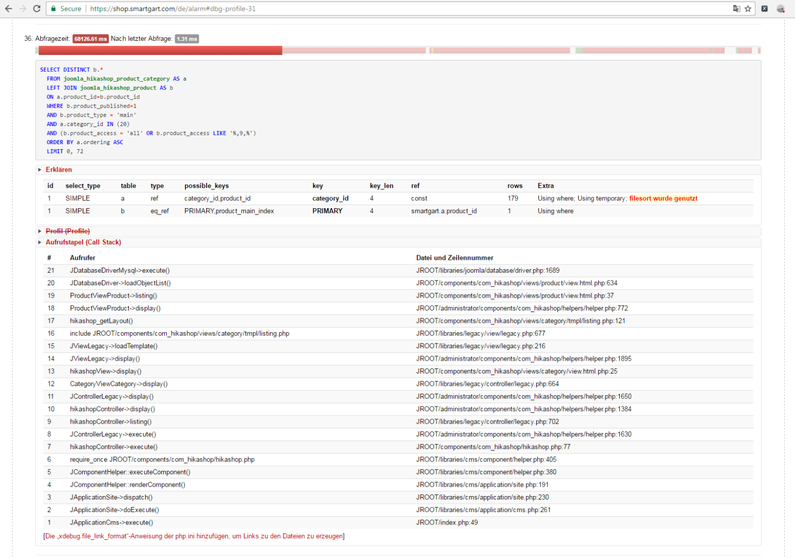This screenshot has height=558, width=795.
Task: Click the browser back arrow
Action: [8, 9]
